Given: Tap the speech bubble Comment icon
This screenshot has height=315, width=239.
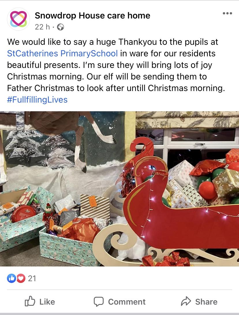Looking at the screenshot, I should click(99, 301).
